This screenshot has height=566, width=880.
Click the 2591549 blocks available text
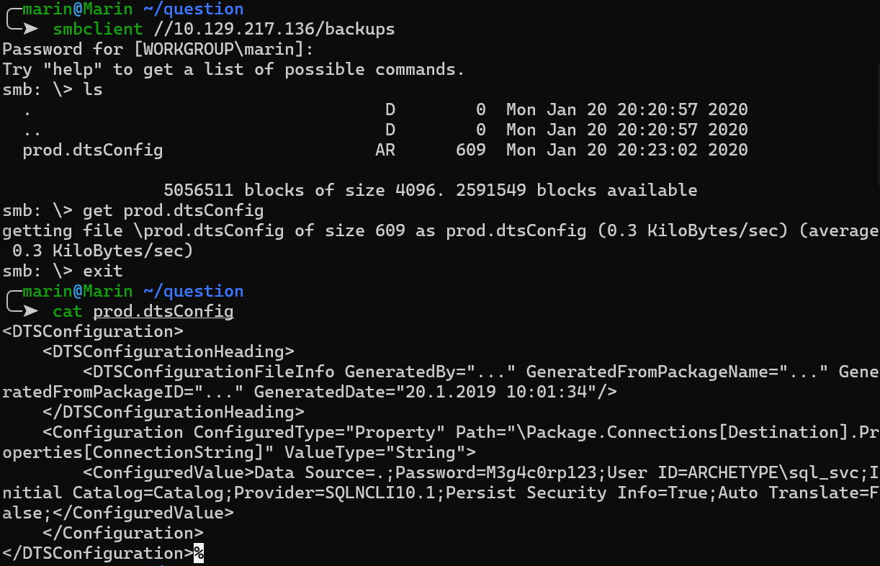[x=577, y=191]
